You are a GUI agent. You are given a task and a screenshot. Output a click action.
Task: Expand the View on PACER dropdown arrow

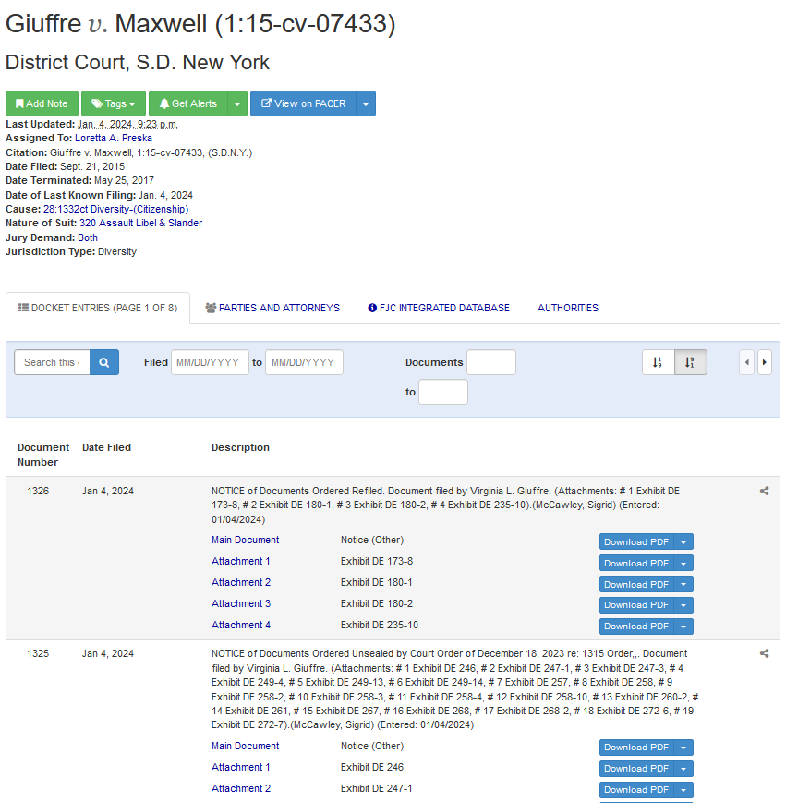click(x=366, y=103)
